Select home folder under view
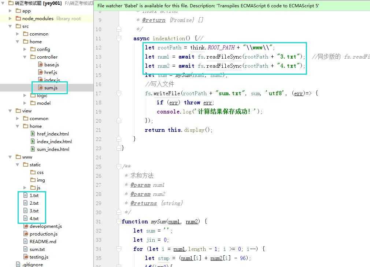The image size is (370, 267). (36, 126)
